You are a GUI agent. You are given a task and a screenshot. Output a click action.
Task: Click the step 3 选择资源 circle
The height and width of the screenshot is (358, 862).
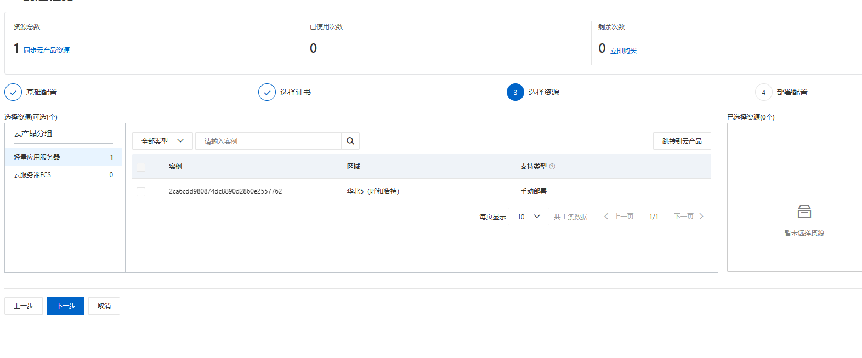coord(515,92)
